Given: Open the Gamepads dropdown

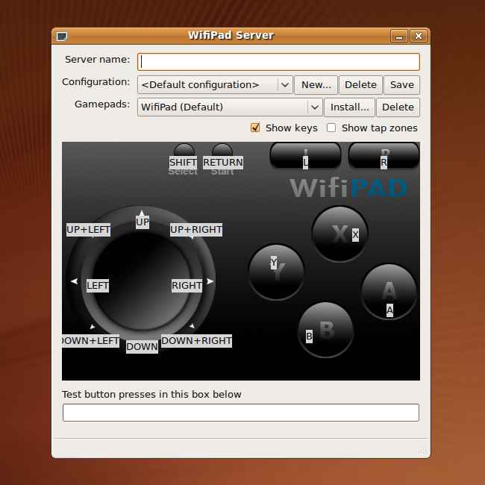Looking at the screenshot, I should pyautogui.click(x=230, y=107).
